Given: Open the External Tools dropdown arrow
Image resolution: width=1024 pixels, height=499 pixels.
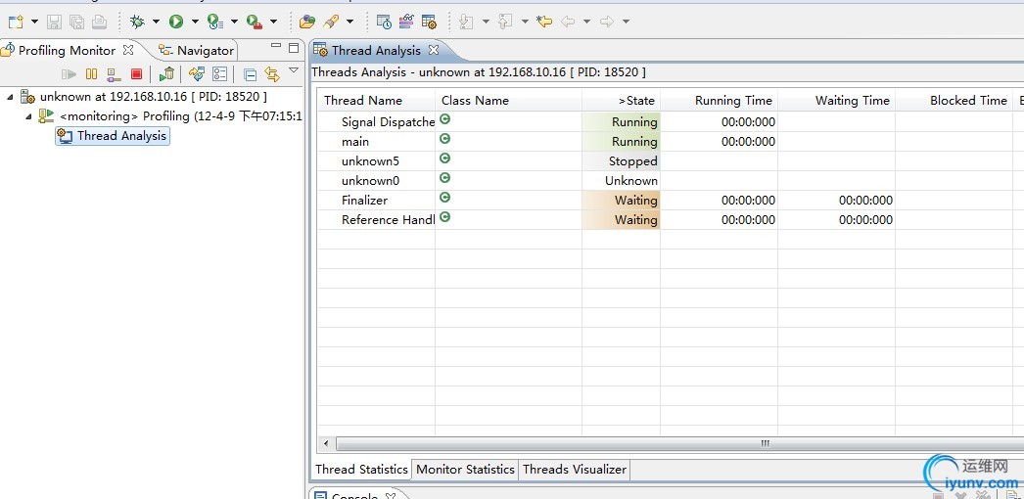Looking at the screenshot, I should [x=273, y=22].
